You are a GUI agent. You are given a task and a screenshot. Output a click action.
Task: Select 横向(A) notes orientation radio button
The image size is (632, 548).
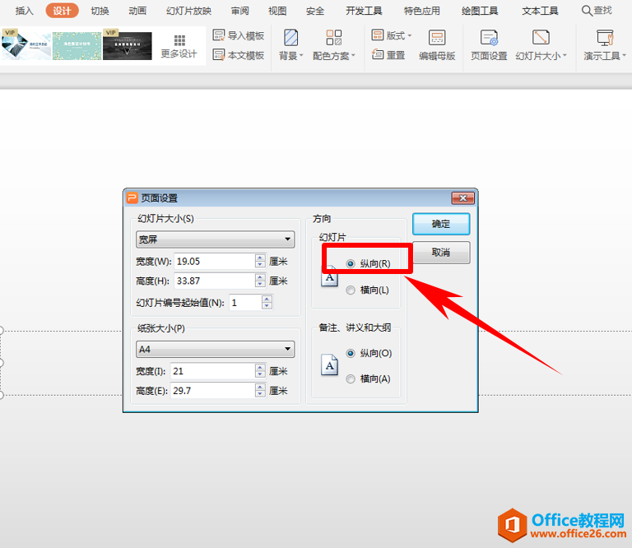point(351,378)
